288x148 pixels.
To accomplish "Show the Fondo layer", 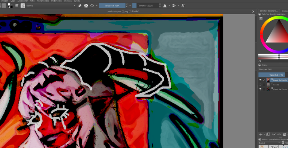I will point(260,85).
